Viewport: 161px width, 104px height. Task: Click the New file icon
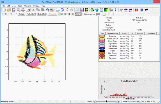click(x=4, y=10)
